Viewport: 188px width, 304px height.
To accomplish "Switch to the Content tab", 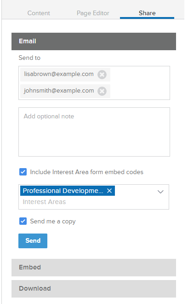I will tap(39, 13).
